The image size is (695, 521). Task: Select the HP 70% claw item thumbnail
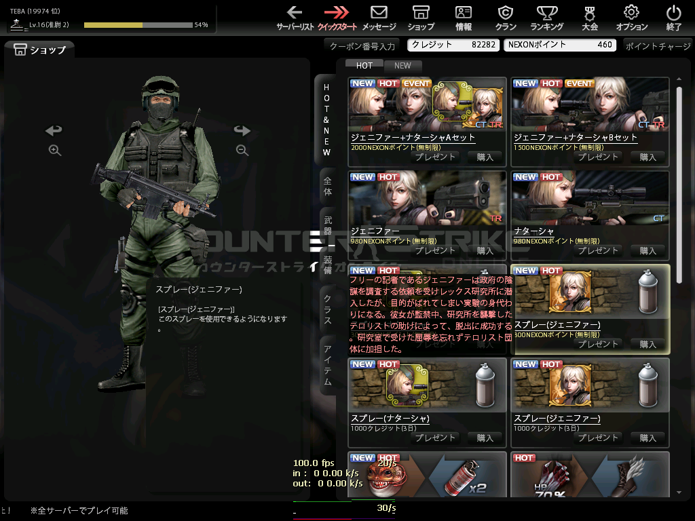[590, 475]
